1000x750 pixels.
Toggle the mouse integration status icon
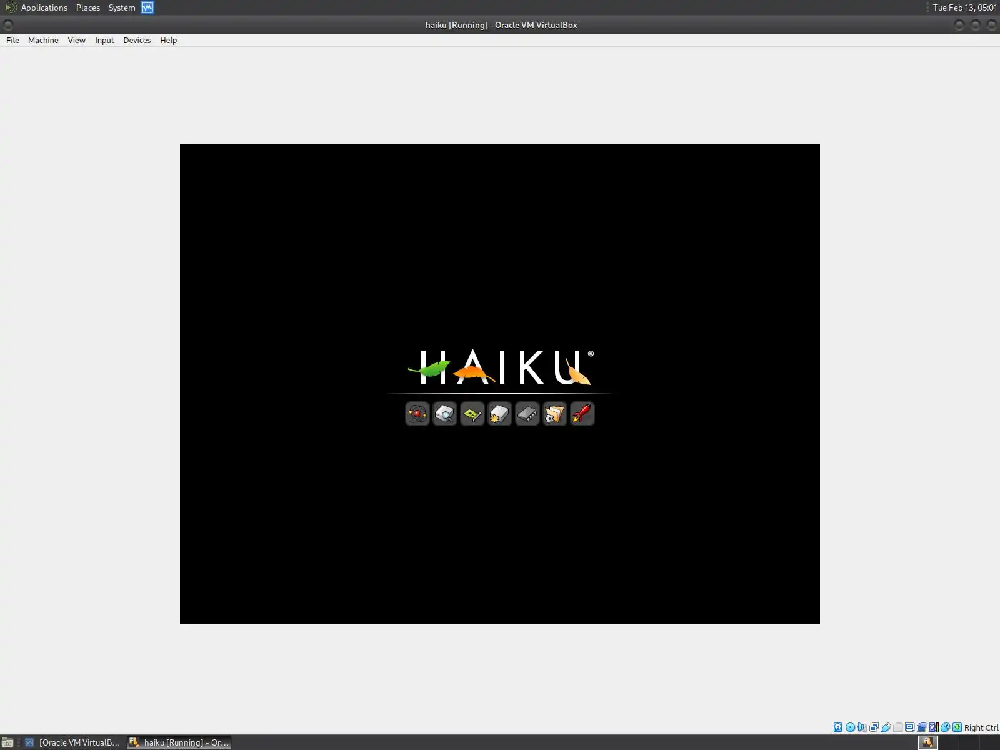click(x=945, y=727)
